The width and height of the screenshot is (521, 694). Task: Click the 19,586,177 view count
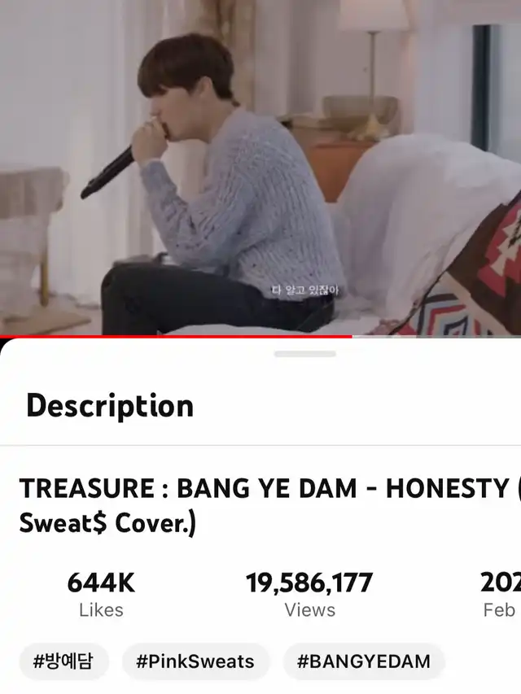pos(309,583)
